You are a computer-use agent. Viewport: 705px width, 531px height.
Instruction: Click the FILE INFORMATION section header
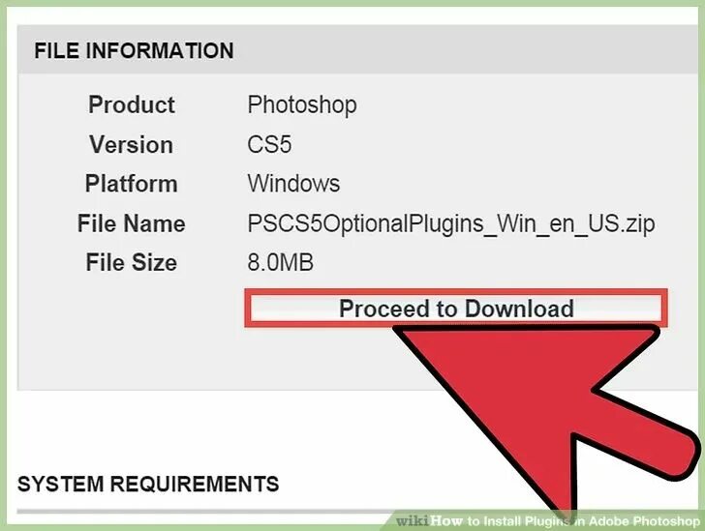coord(134,50)
